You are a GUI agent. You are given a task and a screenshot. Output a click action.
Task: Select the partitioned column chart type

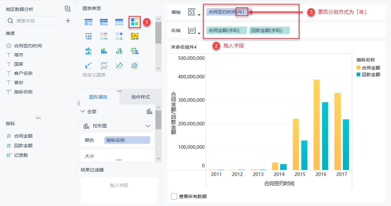[x=88, y=51]
